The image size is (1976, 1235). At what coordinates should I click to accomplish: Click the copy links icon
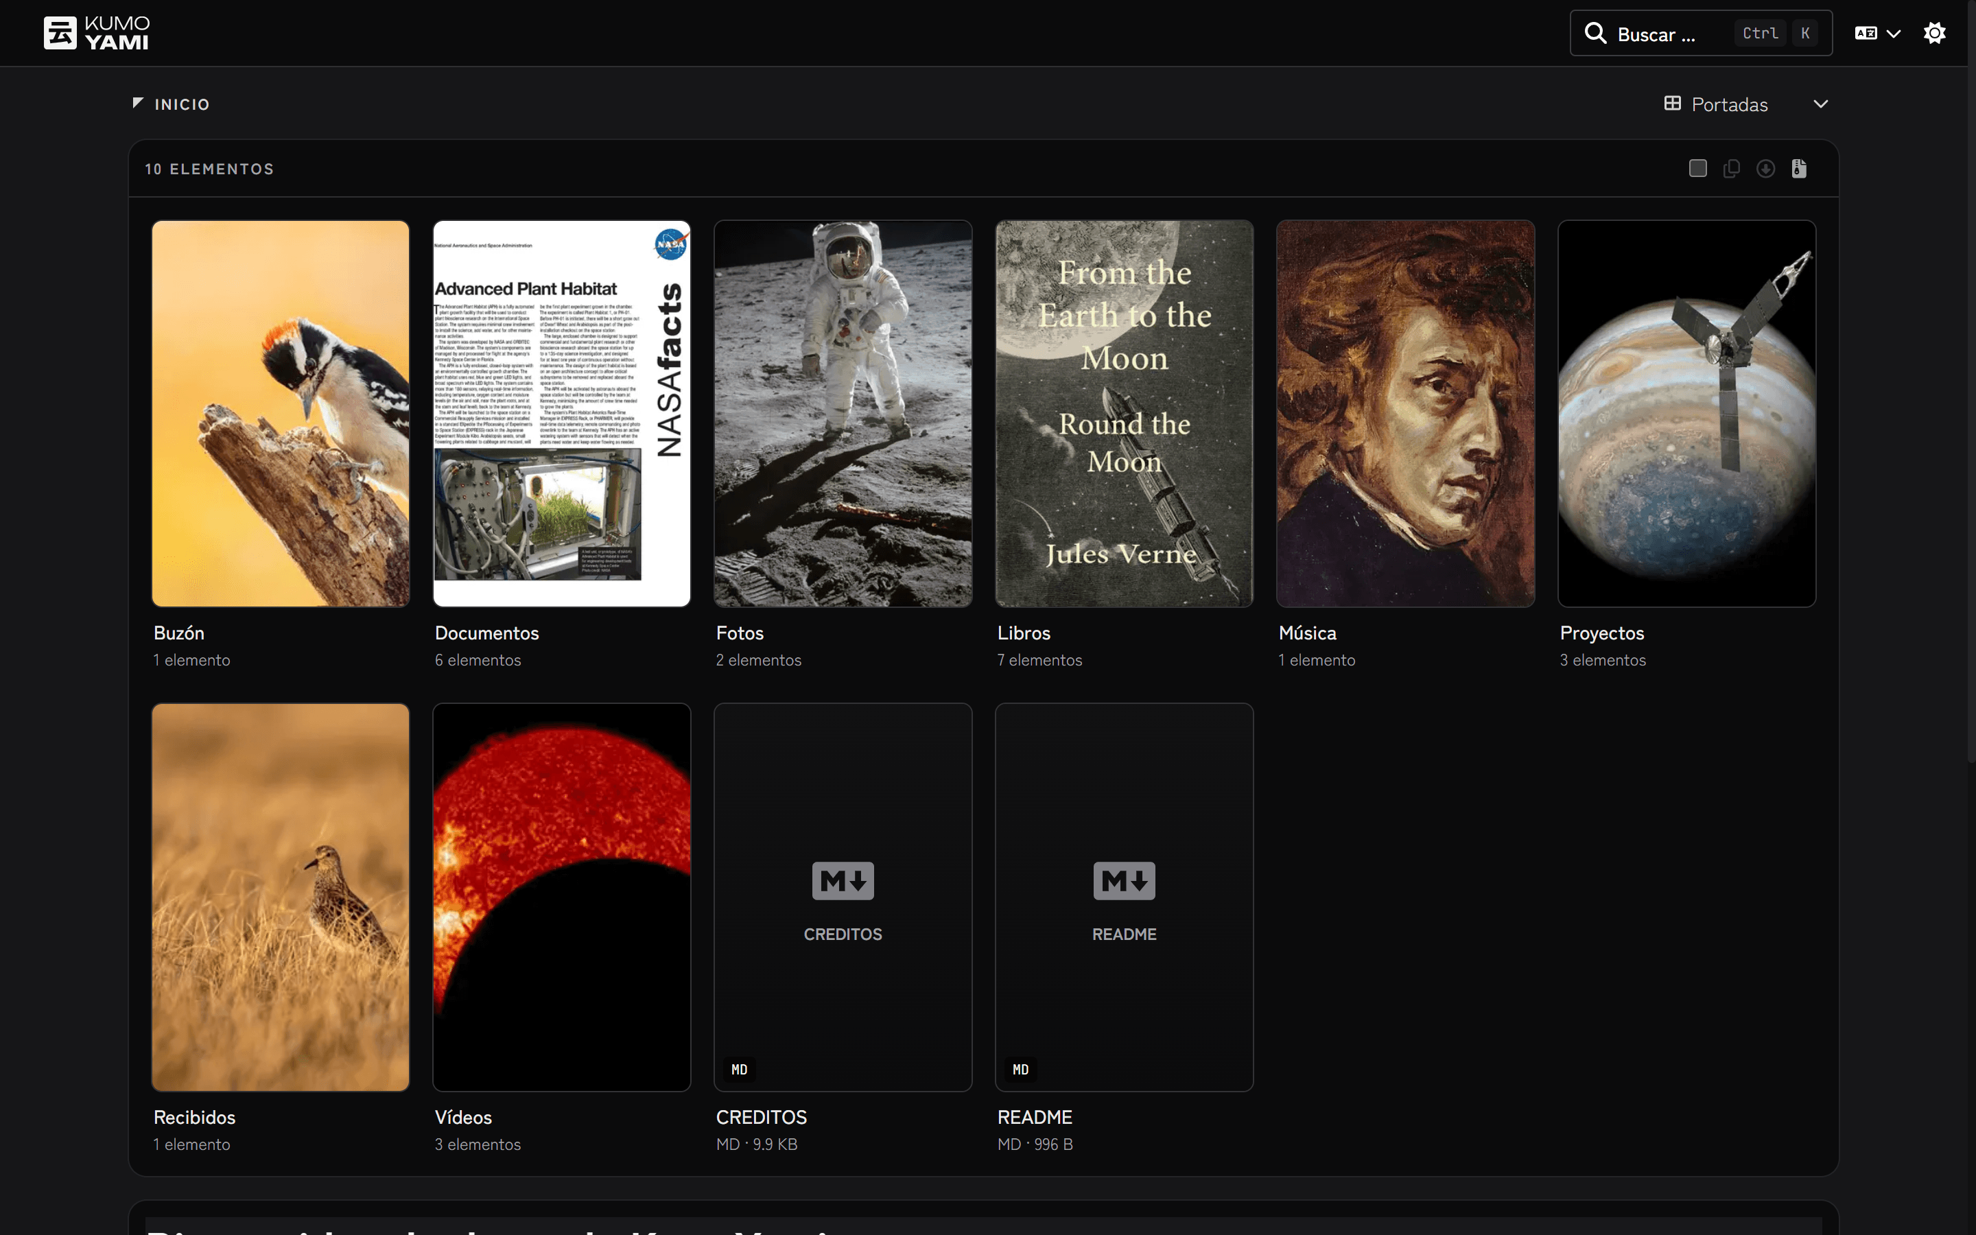tap(1731, 168)
